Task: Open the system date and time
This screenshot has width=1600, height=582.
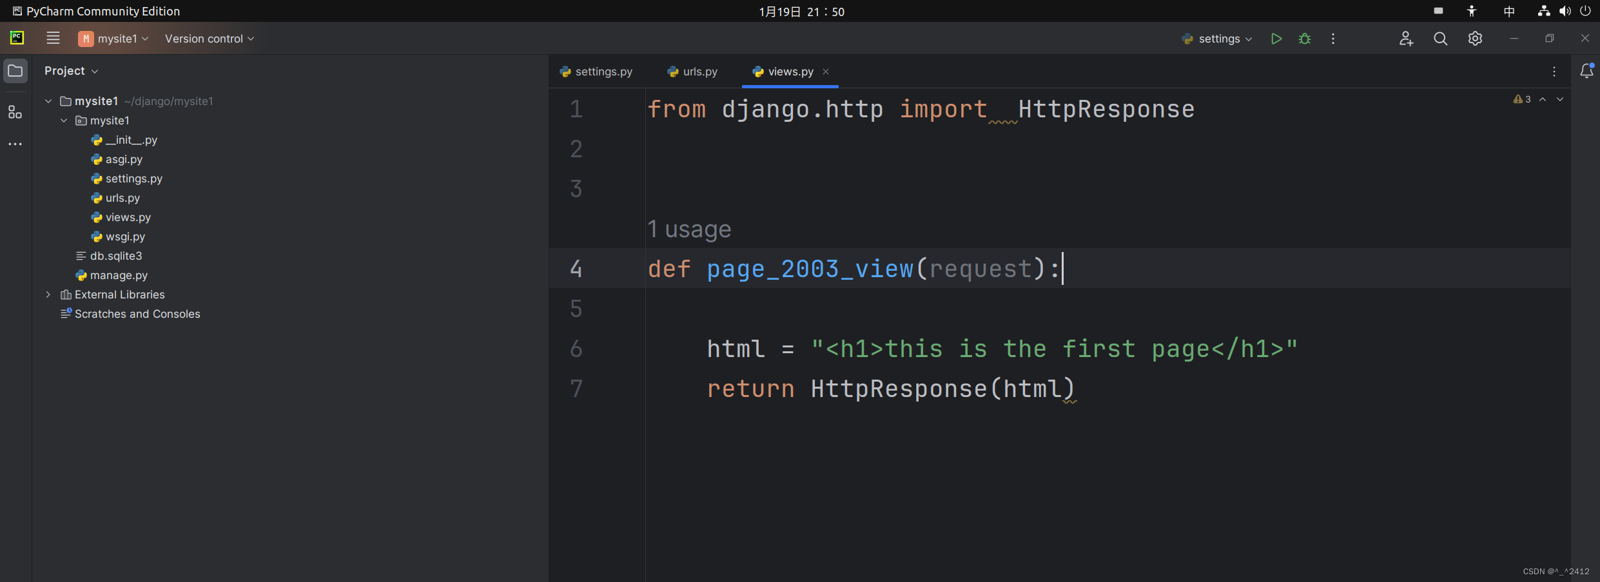Action: [801, 12]
